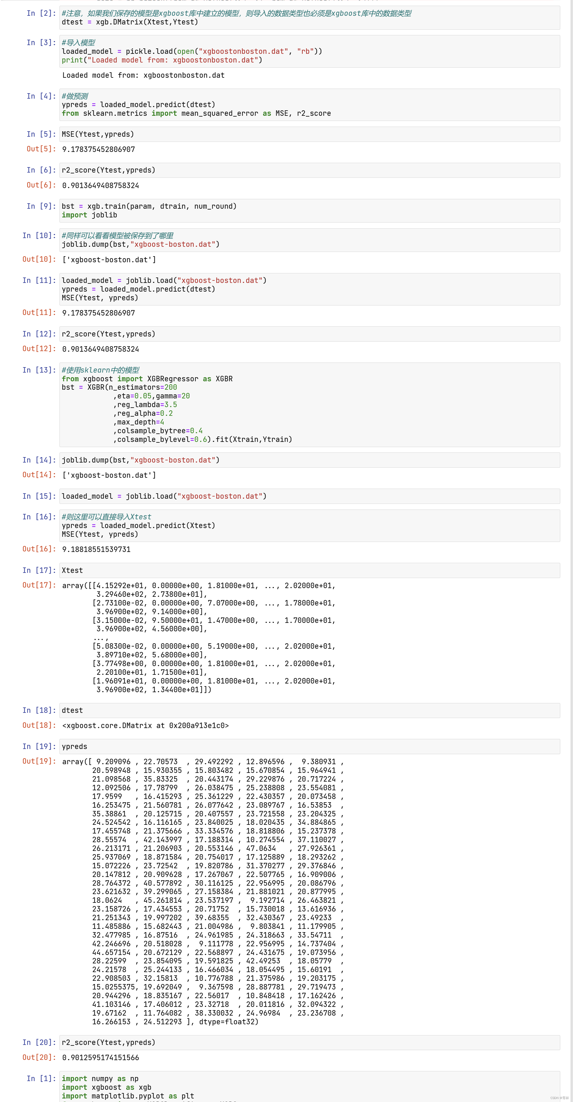The image size is (573, 1102).
Task: Click the Out[19] prompt label
Action: coord(39,761)
